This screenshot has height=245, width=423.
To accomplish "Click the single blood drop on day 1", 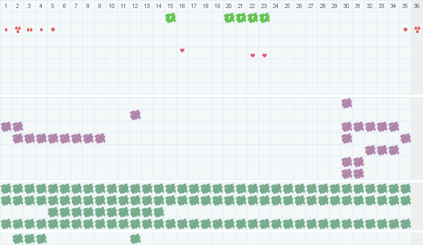I will tap(6, 29).
